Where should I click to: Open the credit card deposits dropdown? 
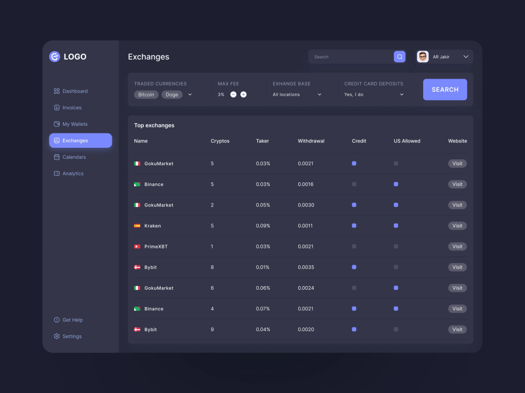pos(374,94)
